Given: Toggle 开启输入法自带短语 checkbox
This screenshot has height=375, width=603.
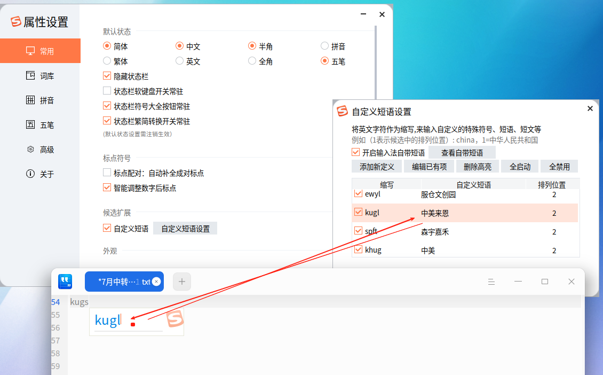Looking at the screenshot, I should (x=356, y=152).
